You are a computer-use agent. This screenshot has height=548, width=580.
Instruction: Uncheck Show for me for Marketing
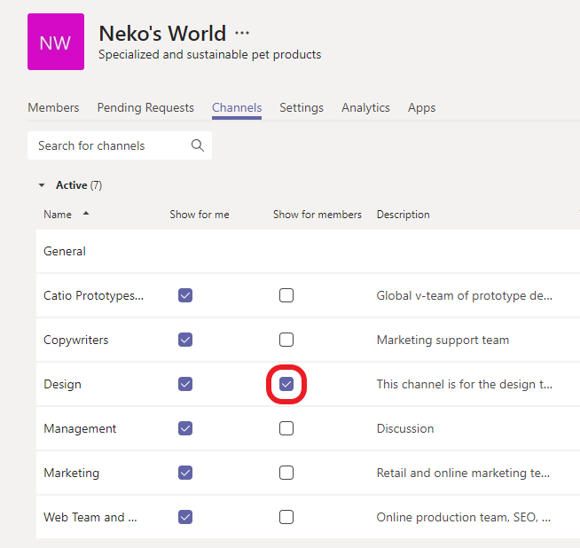(x=185, y=473)
